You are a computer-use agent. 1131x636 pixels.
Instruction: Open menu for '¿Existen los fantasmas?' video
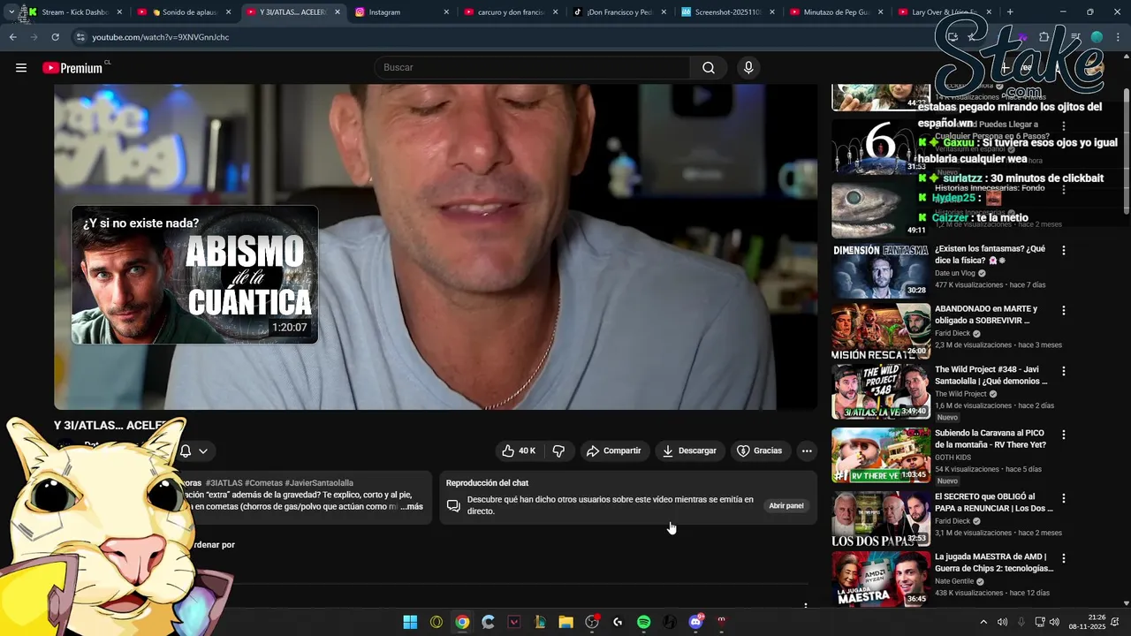(1064, 251)
